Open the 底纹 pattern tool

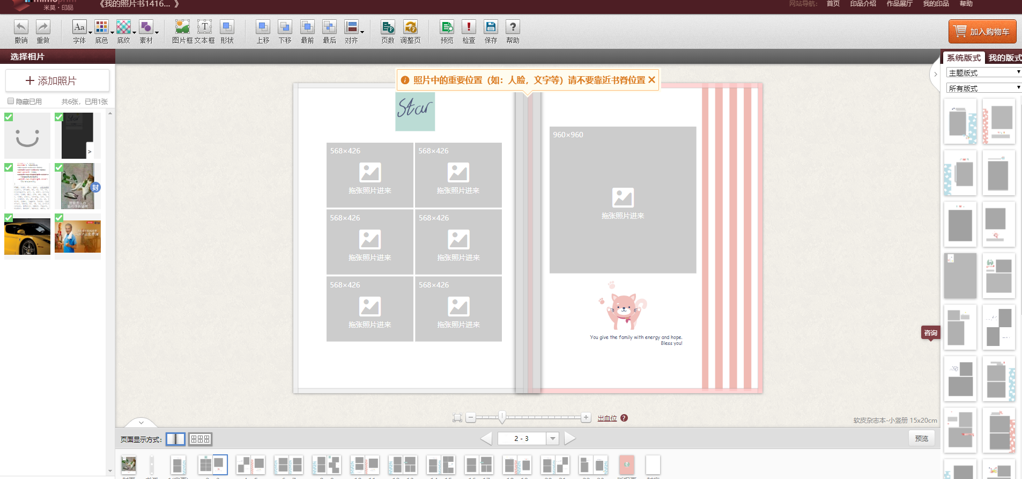pyautogui.click(x=123, y=32)
